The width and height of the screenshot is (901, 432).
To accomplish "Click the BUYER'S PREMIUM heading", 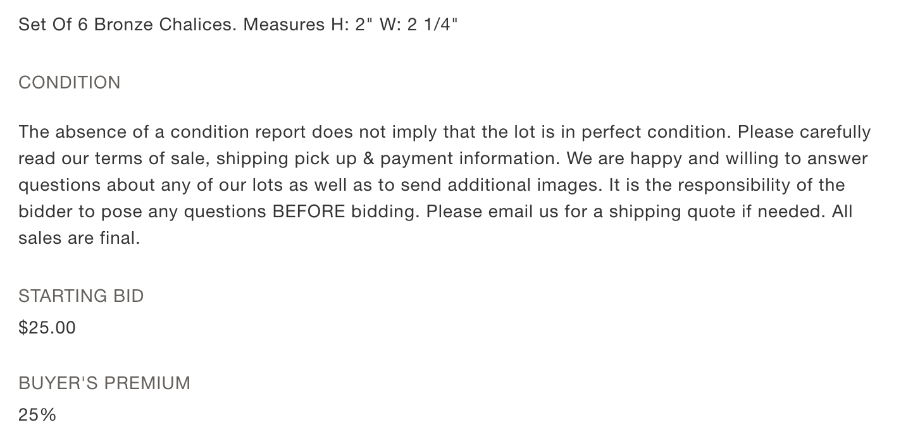I will (104, 383).
